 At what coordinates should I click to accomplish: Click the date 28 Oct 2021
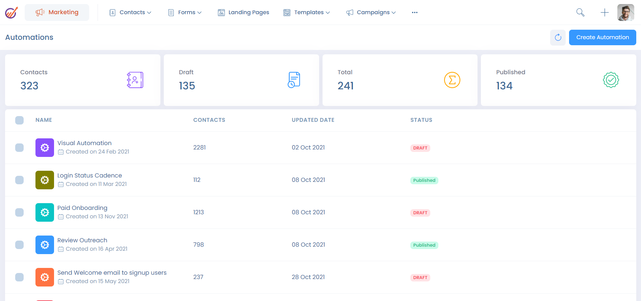[308, 277]
